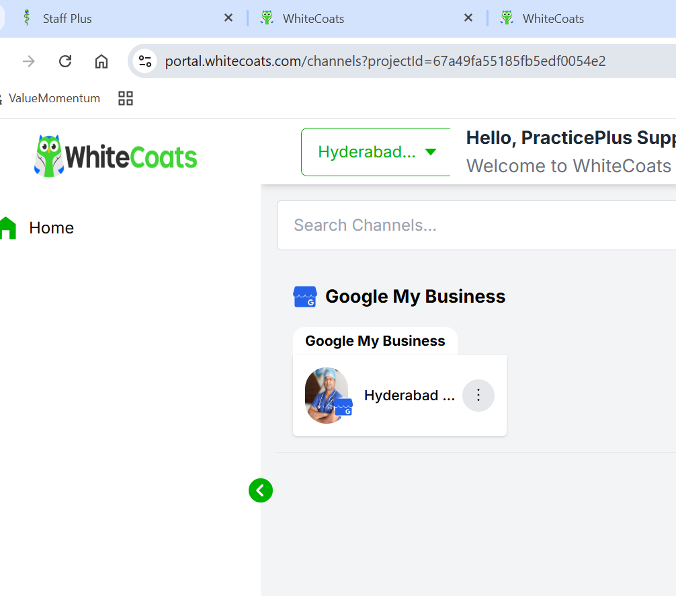Go forward with the browser arrow

29,61
